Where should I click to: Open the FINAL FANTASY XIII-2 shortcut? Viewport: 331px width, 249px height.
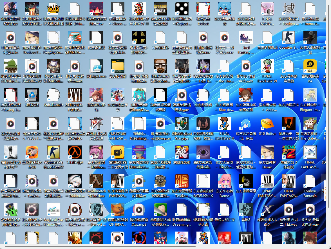coord(267,9)
